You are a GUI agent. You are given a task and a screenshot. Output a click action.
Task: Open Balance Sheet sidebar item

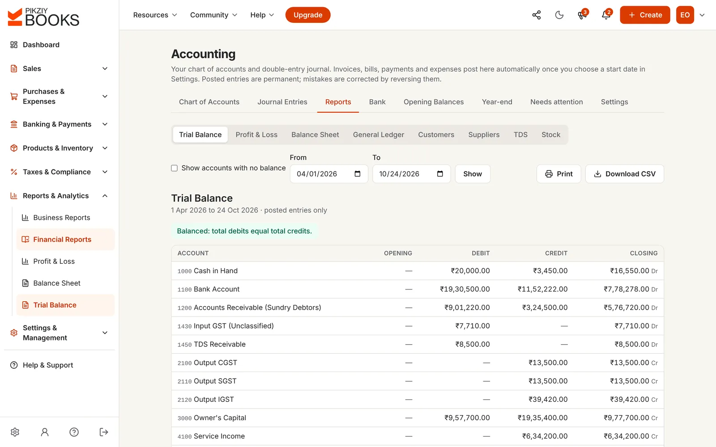[65, 283]
